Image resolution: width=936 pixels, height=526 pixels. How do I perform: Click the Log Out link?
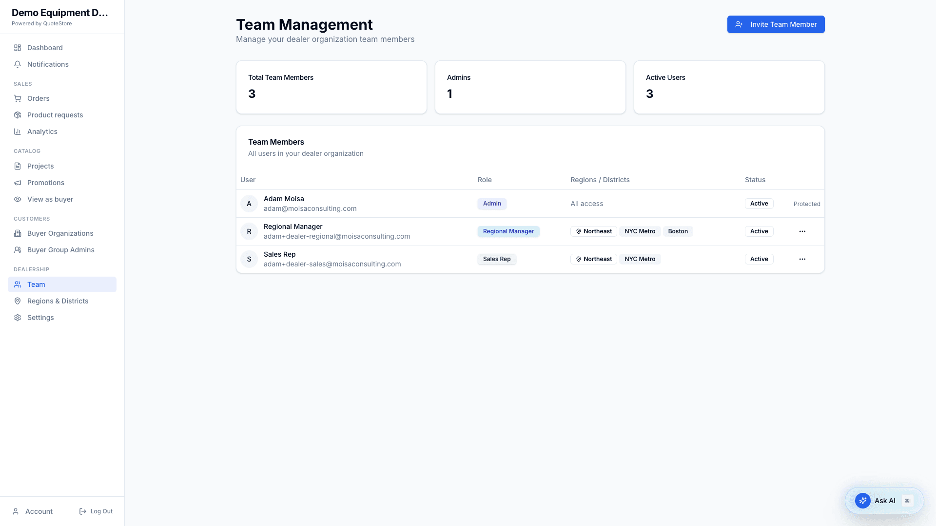coord(96,511)
